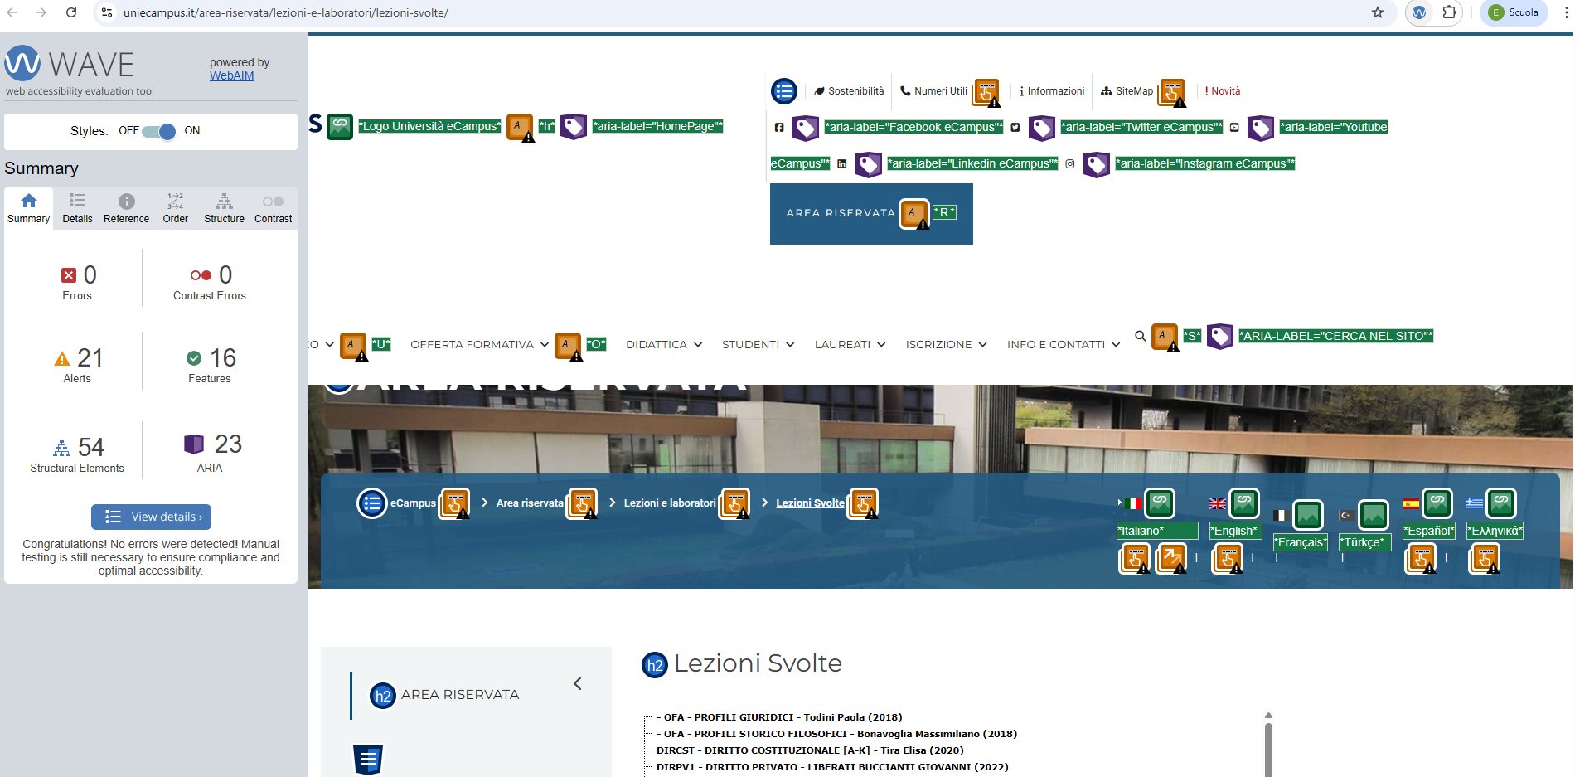Click the Spanish flag icon
The height and width of the screenshot is (777, 1575).
[1410, 503]
